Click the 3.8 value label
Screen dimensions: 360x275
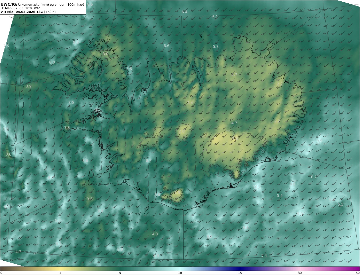point(90,199)
